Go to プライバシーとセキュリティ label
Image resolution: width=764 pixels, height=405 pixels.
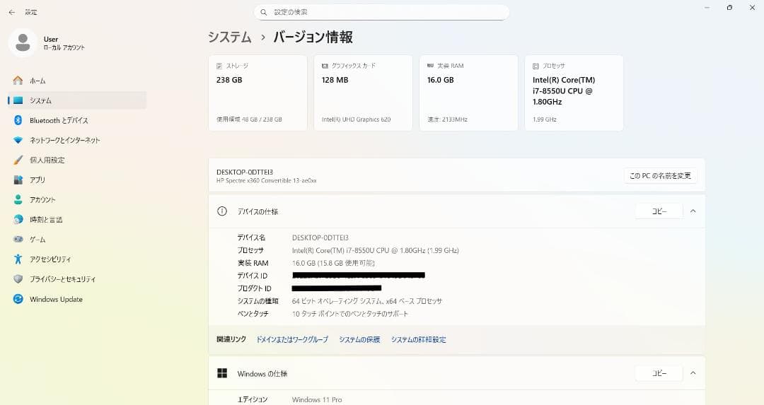63,279
